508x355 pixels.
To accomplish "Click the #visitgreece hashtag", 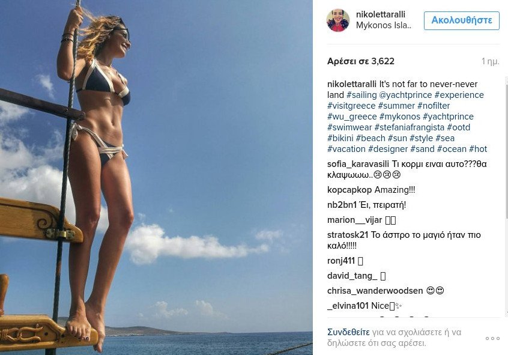I will pos(351,106).
